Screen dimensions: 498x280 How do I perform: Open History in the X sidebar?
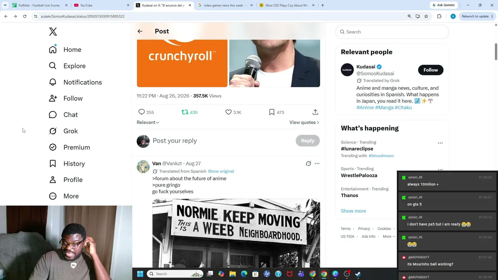[x=67, y=164]
